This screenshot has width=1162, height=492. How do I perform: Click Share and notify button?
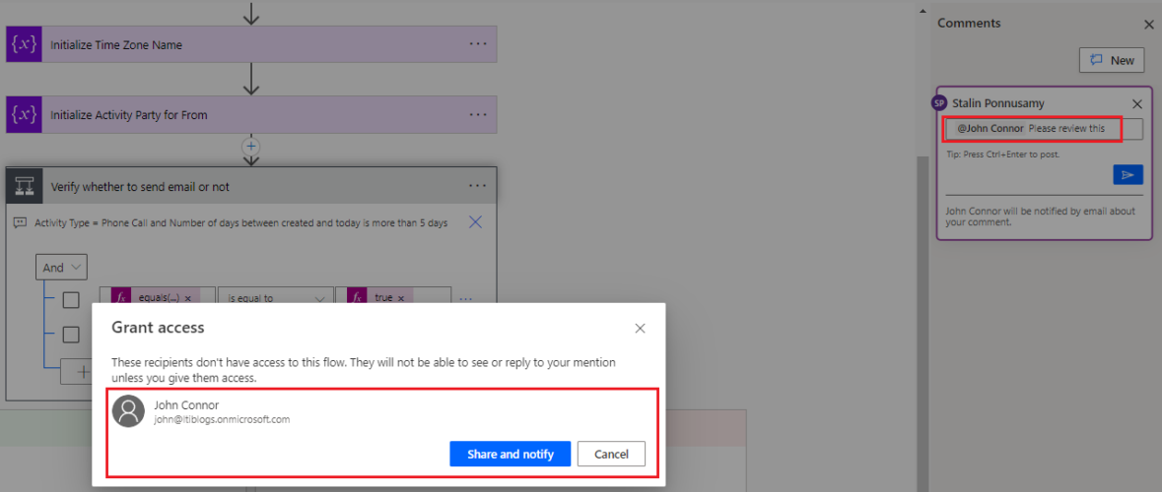click(x=510, y=454)
